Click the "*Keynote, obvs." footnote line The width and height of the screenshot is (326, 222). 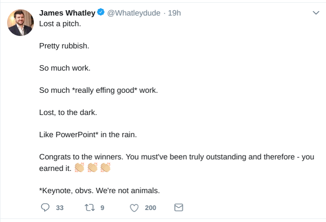[99, 190]
